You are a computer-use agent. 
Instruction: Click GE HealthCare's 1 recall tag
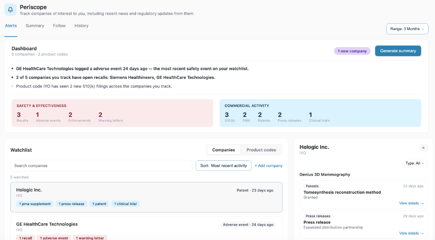pos(25,238)
